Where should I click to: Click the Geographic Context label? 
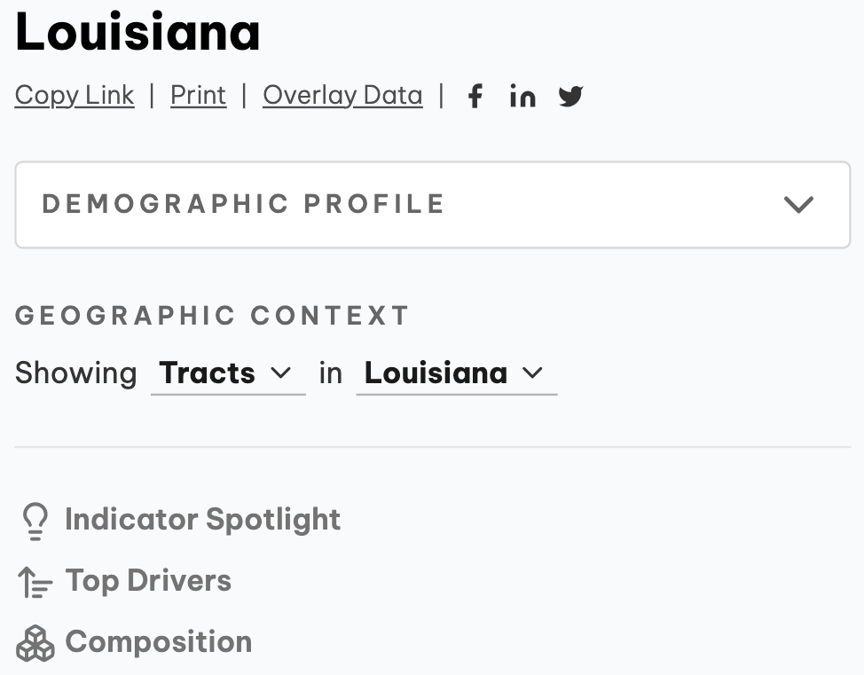212,316
